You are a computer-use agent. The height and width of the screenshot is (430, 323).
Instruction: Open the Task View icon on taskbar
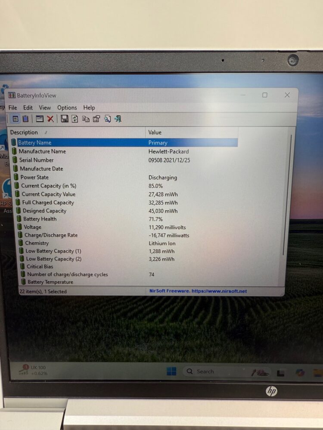point(280,373)
